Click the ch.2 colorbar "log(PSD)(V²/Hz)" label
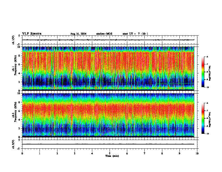 click(x=210, y=120)
